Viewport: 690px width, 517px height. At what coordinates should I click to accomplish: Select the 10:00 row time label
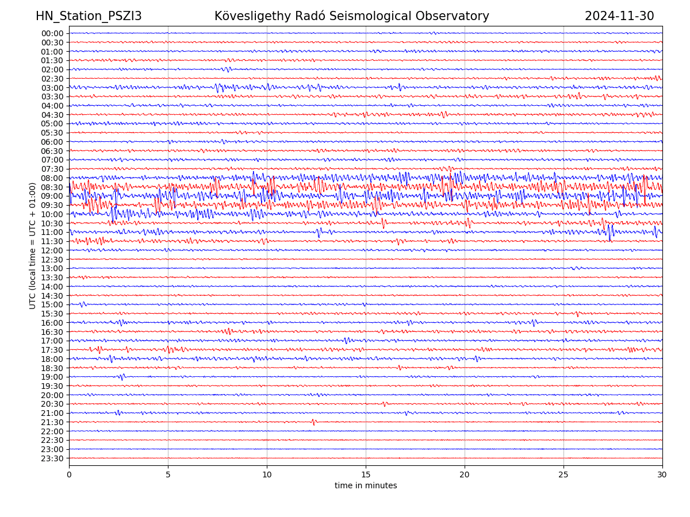pos(52,214)
